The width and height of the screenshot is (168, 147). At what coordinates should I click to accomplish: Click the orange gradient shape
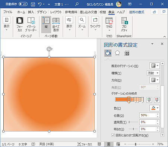click(49, 94)
